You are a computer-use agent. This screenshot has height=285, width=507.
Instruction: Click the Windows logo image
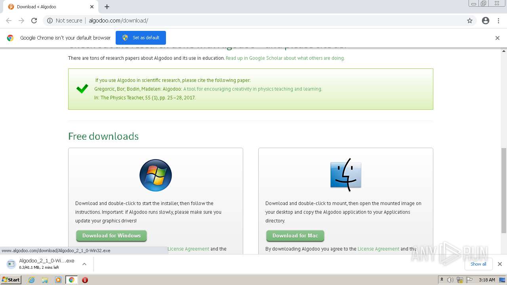point(156,175)
